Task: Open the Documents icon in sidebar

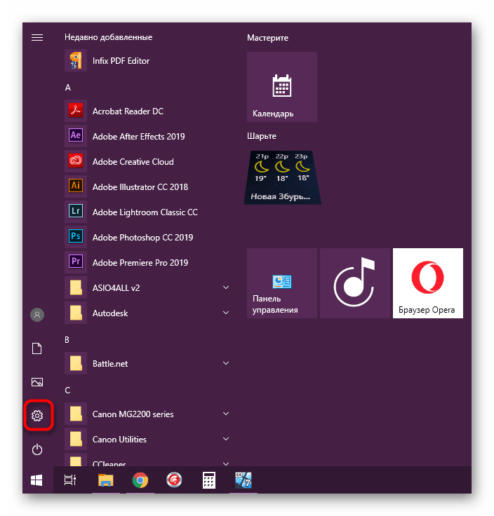Action: point(37,348)
